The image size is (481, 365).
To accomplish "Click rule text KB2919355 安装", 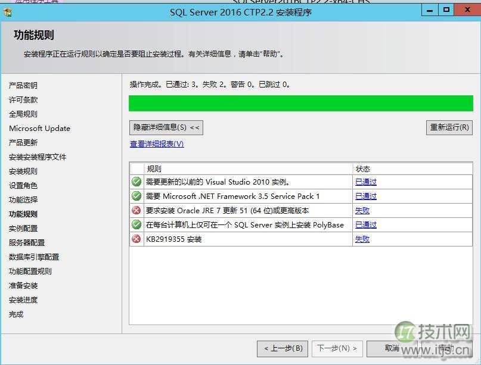I will click(173, 239).
